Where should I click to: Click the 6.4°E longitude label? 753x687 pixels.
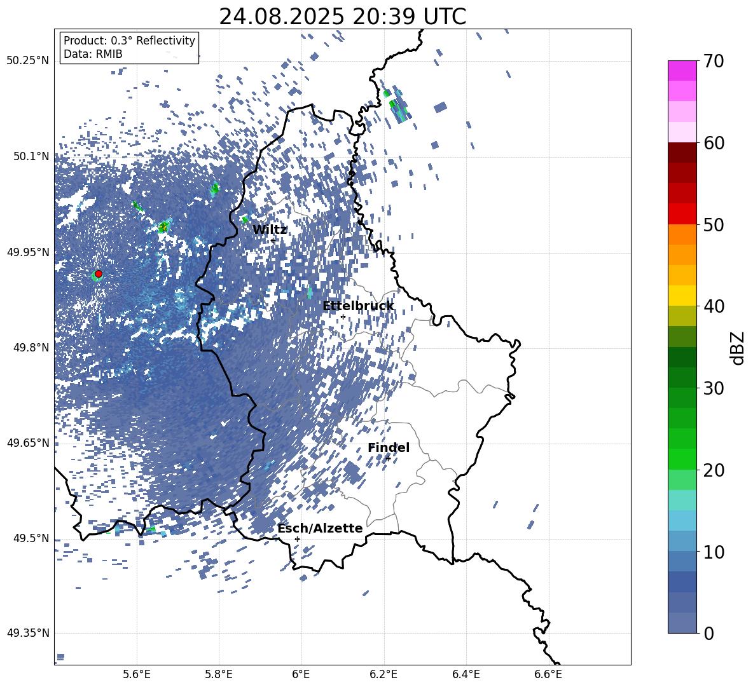(x=466, y=674)
